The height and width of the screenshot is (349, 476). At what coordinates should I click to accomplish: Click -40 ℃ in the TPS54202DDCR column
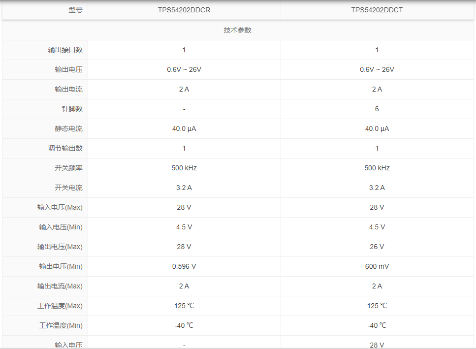click(x=184, y=326)
